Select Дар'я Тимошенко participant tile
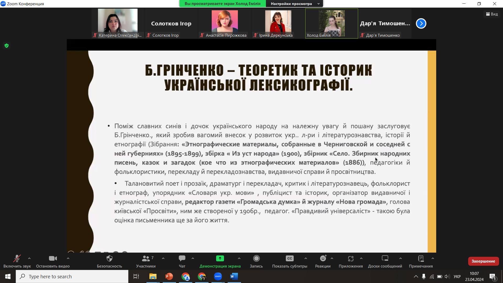Viewport: 503px width, 283px height. pos(385,24)
